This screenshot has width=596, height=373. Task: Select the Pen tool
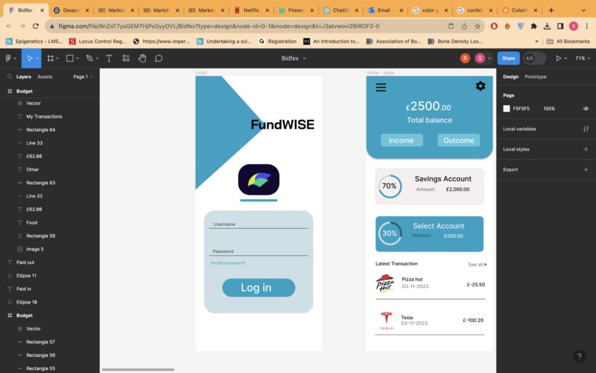point(89,58)
